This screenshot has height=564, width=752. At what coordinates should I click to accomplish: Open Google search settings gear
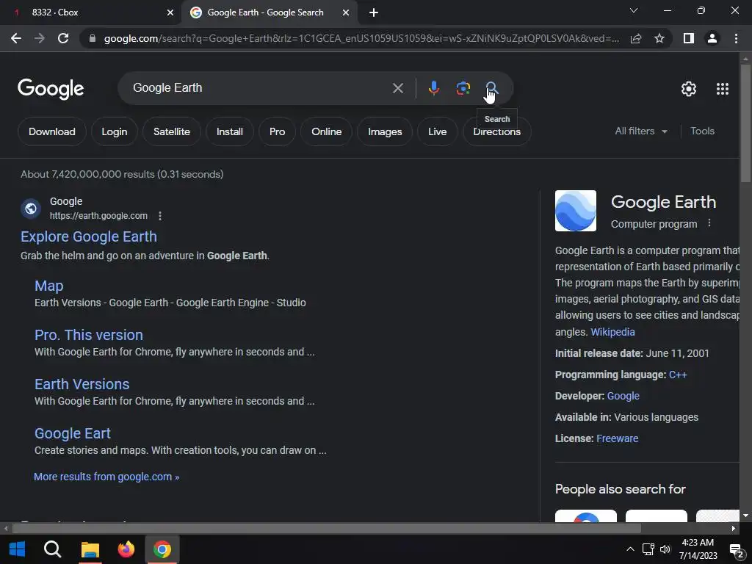pos(689,89)
